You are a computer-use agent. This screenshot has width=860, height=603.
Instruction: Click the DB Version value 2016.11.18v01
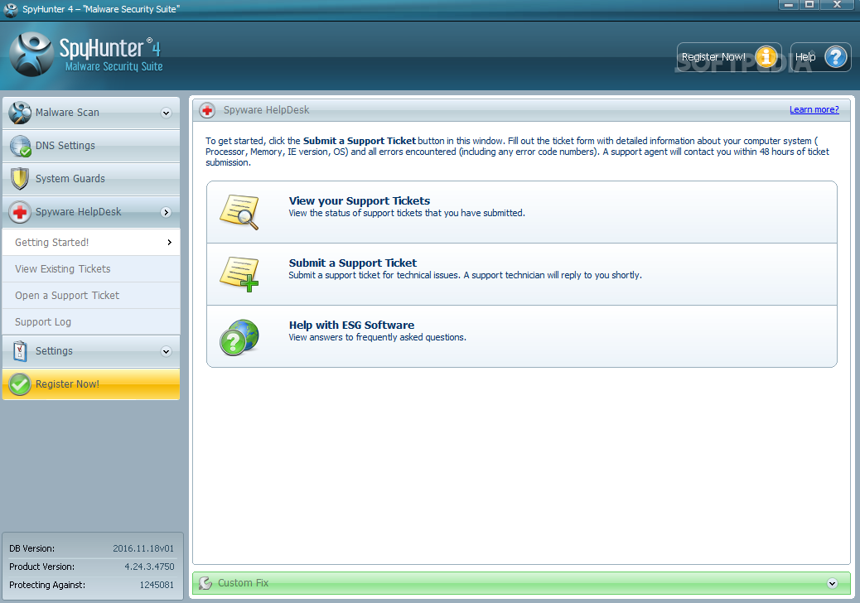click(143, 548)
